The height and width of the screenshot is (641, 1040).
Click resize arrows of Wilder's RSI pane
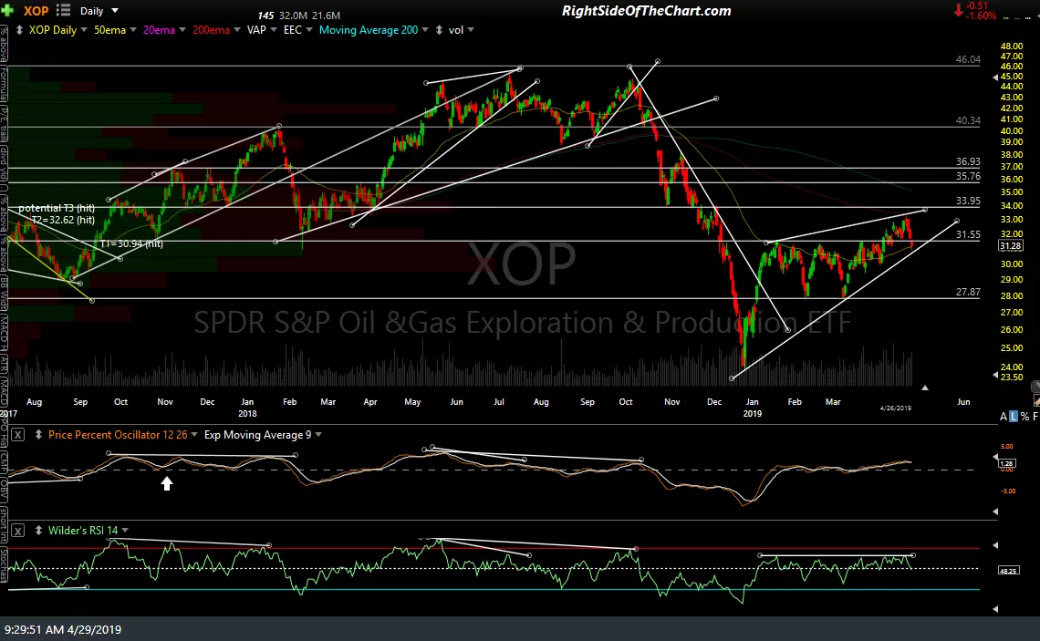[38, 531]
